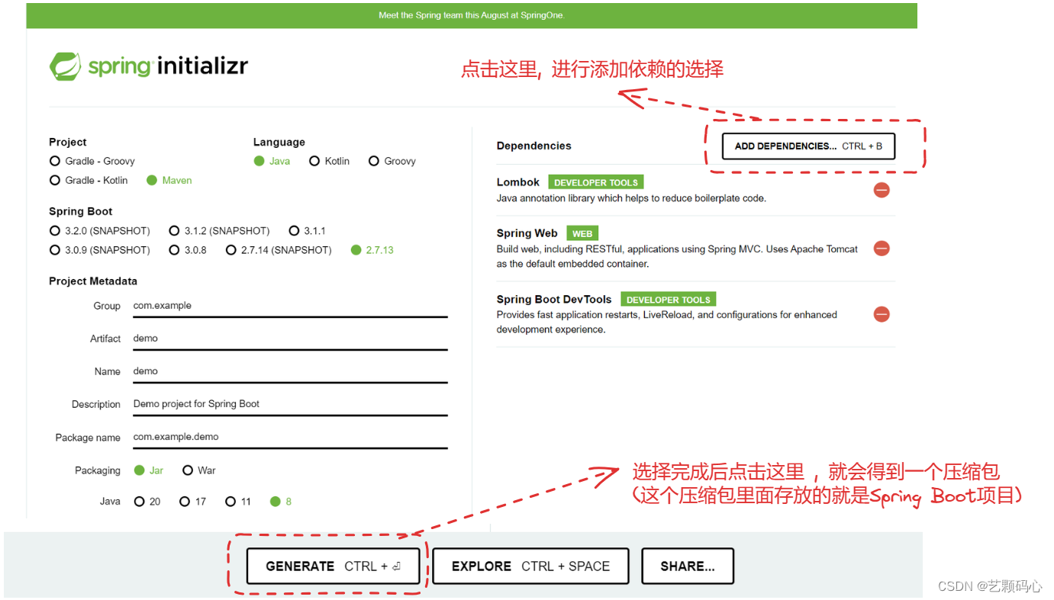Click the Dependencies heading
Viewport: 1054px width, 600px height.
[534, 146]
